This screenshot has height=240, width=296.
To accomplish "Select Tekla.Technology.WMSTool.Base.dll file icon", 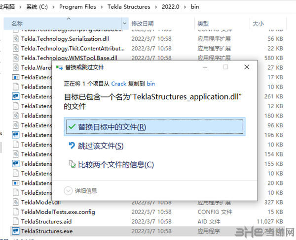I will (16, 58).
